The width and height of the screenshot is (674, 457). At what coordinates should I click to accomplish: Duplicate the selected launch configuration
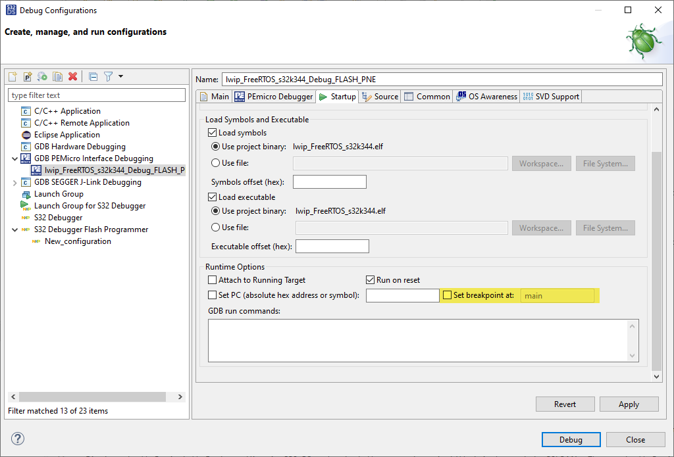57,76
